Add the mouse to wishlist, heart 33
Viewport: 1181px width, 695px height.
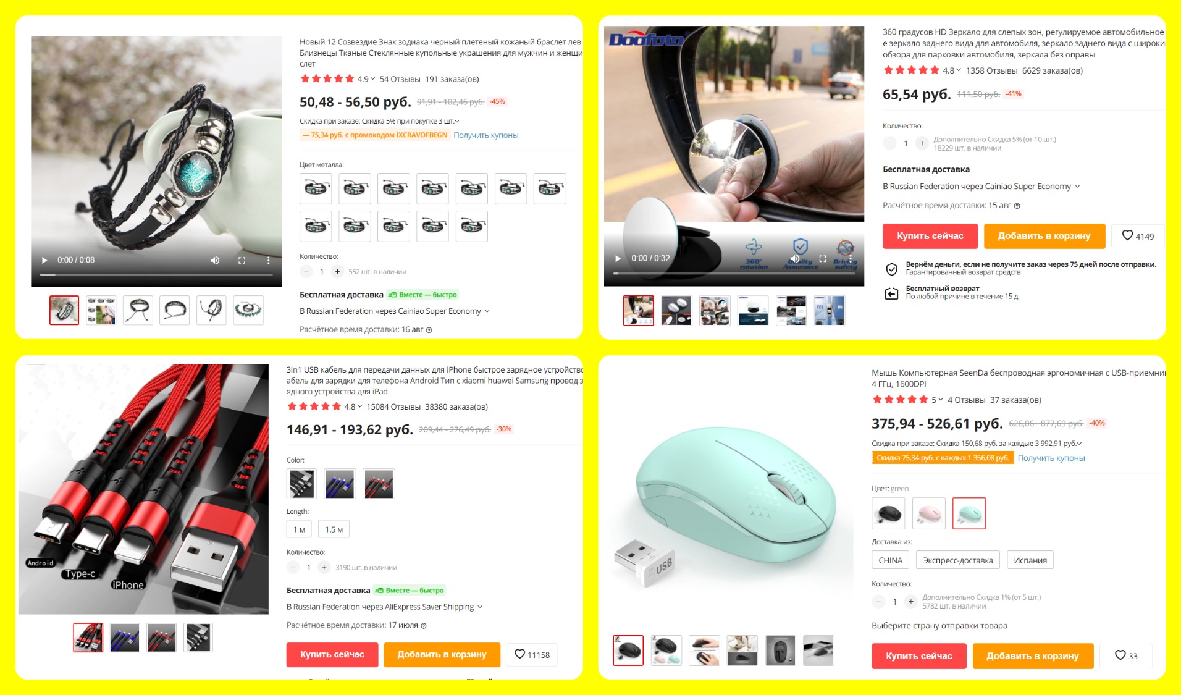coord(1125,655)
